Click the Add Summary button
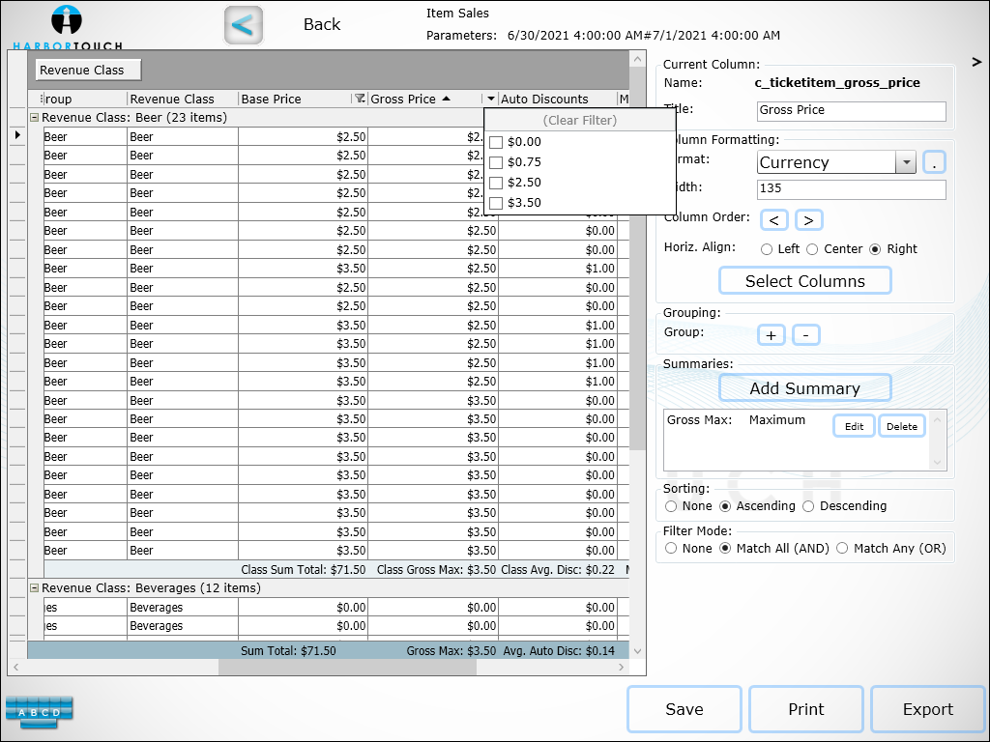The width and height of the screenshot is (990, 742). [x=804, y=388]
